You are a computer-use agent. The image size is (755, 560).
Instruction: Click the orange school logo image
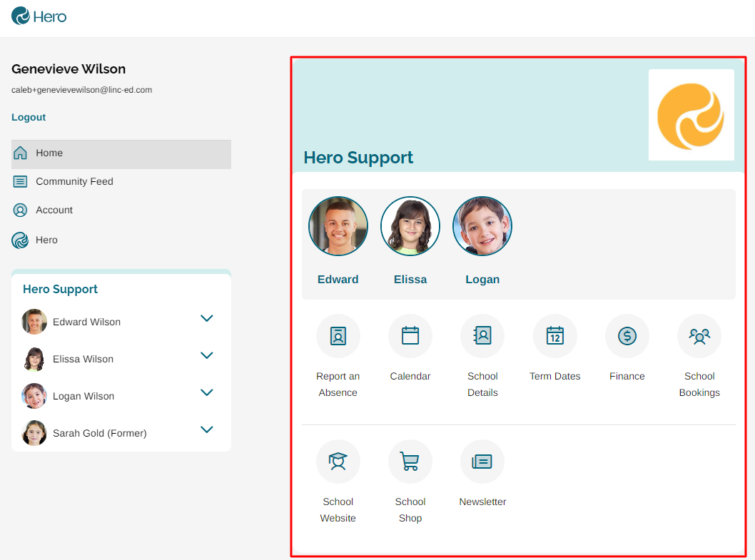tap(691, 115)
